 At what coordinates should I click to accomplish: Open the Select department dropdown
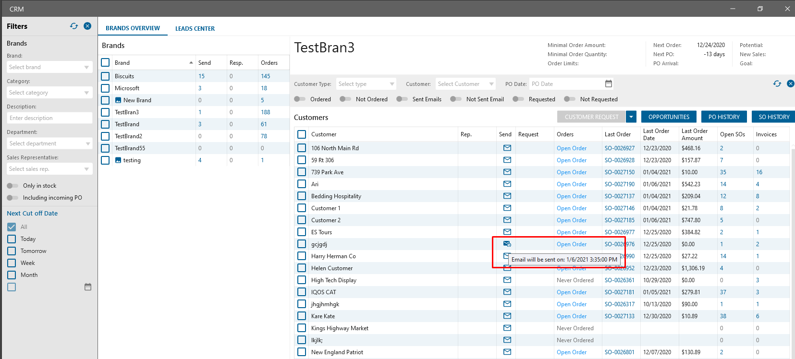pos(49,144)
